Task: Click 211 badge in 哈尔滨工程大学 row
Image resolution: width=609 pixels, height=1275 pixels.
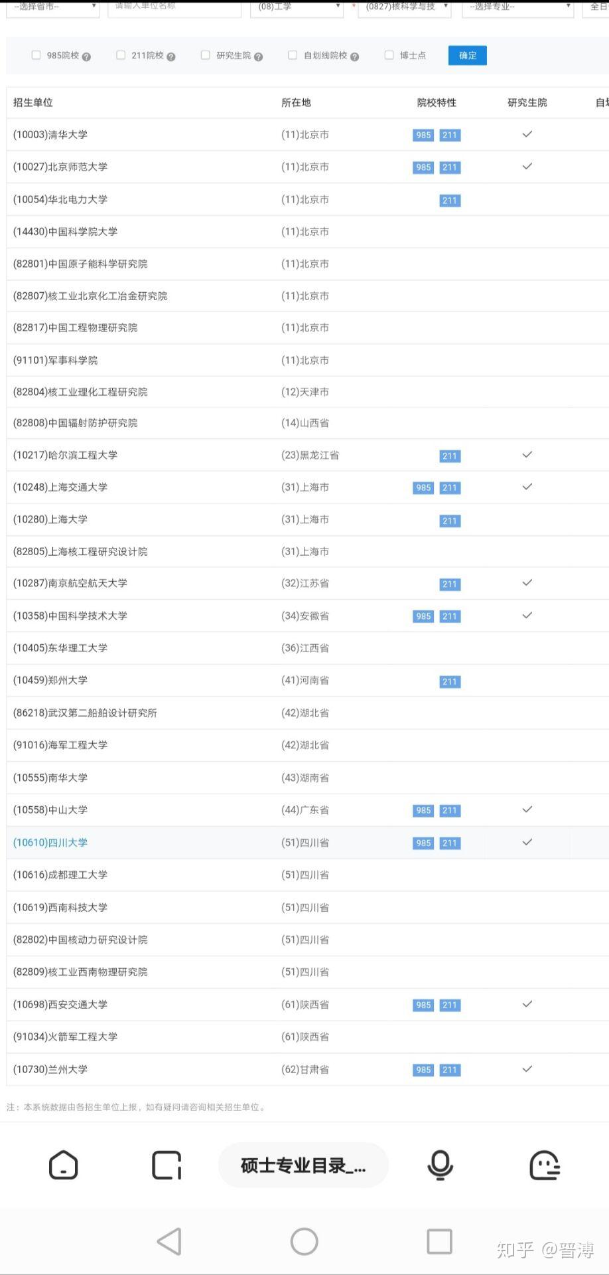Action: [x=450, y=456]
